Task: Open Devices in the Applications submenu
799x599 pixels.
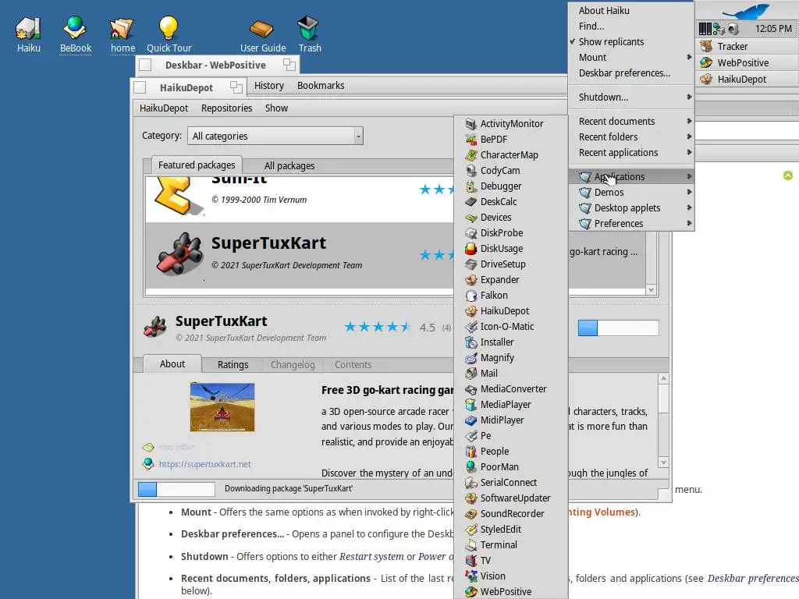Action: pyautogui.click(x=510, y=218)
